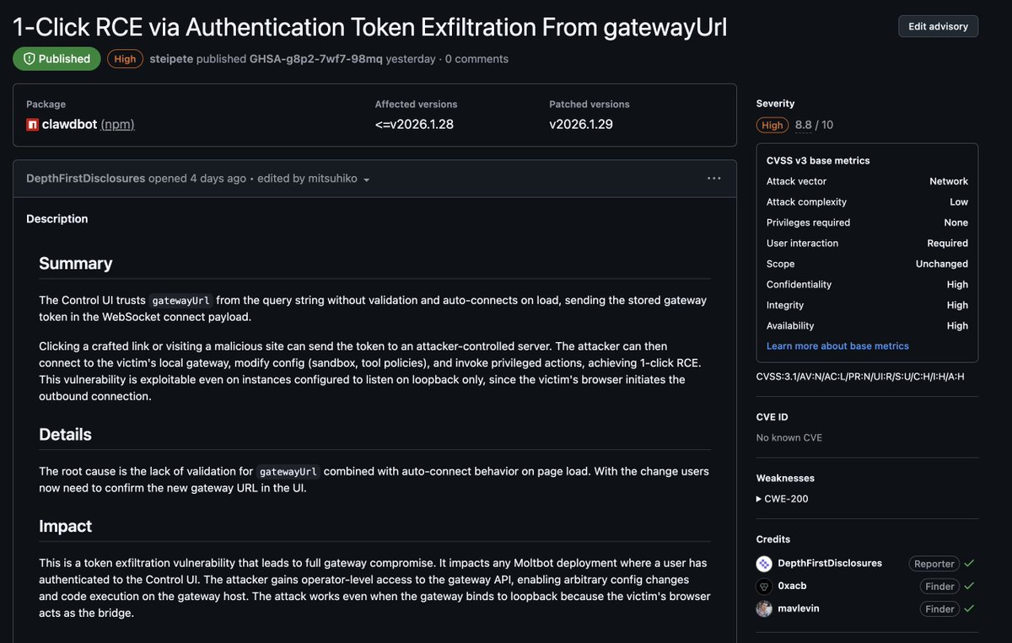Viewport: 1012px width, 643px height.
Task: Click the Availability High row
Action: point(867,325)
